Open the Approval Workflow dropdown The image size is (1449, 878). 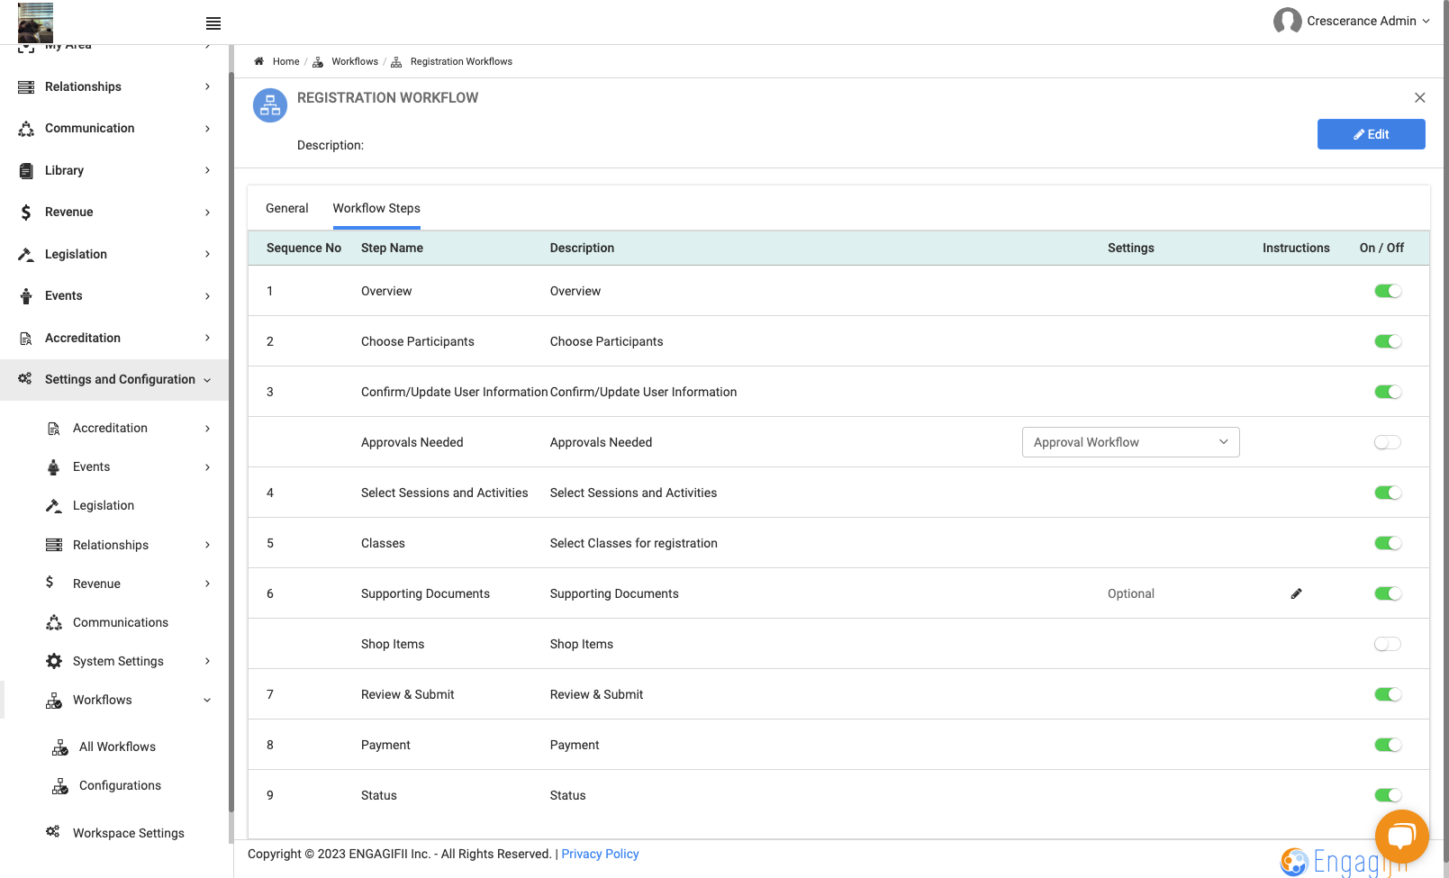tap(1131, 442)
